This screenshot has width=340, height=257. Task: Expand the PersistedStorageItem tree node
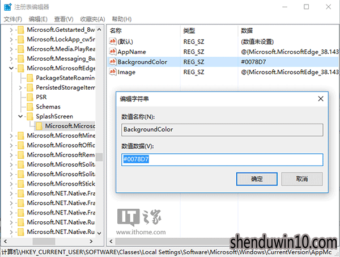point(20,87)
